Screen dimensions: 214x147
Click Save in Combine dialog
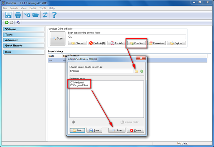point(94,130)
